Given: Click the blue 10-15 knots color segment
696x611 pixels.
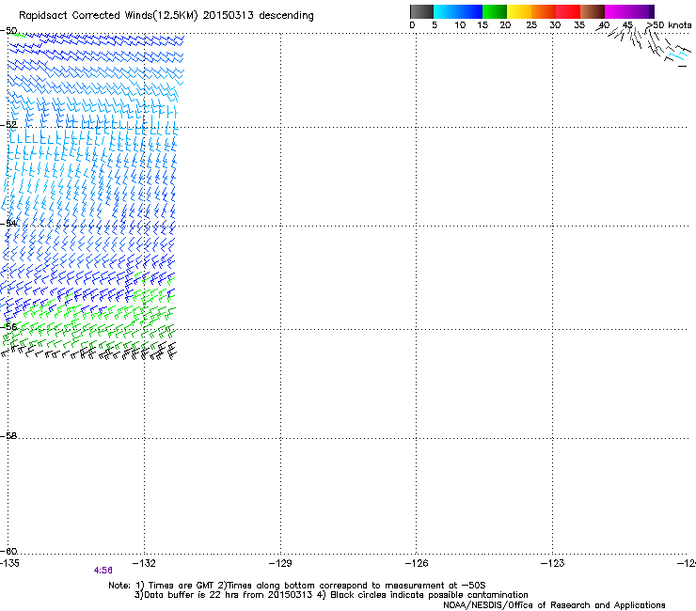Looking at the screenshot, I should click(x=470, y=11).
